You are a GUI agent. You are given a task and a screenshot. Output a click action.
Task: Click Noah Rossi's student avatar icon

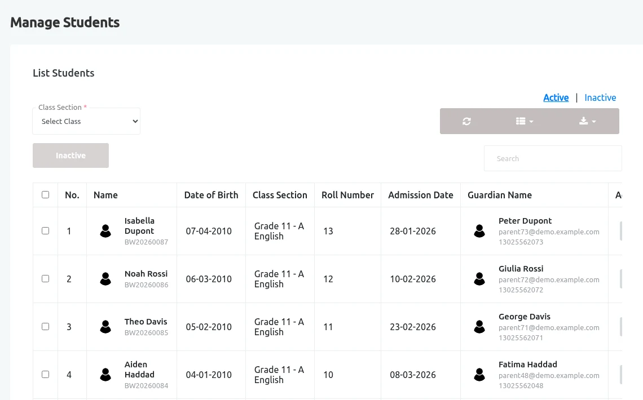click(105, 279)
